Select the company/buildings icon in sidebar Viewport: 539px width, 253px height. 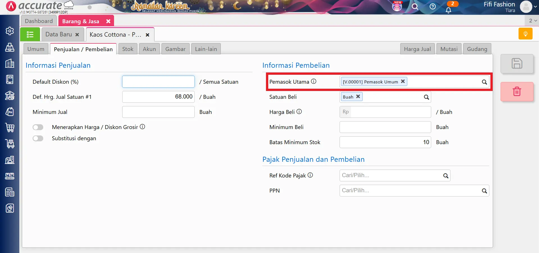pos(10,63)
